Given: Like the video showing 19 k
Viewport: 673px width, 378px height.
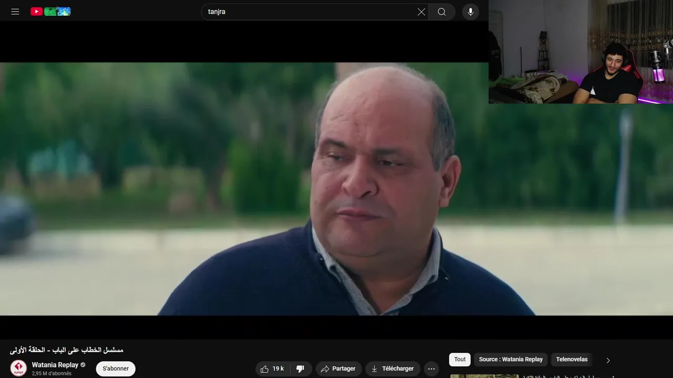Looking at the screenshot, I should (x=273, y=369).
